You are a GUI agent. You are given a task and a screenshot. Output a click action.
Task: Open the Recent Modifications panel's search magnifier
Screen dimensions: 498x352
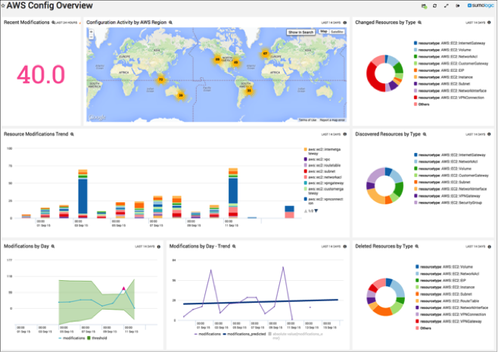pos(53,23)
